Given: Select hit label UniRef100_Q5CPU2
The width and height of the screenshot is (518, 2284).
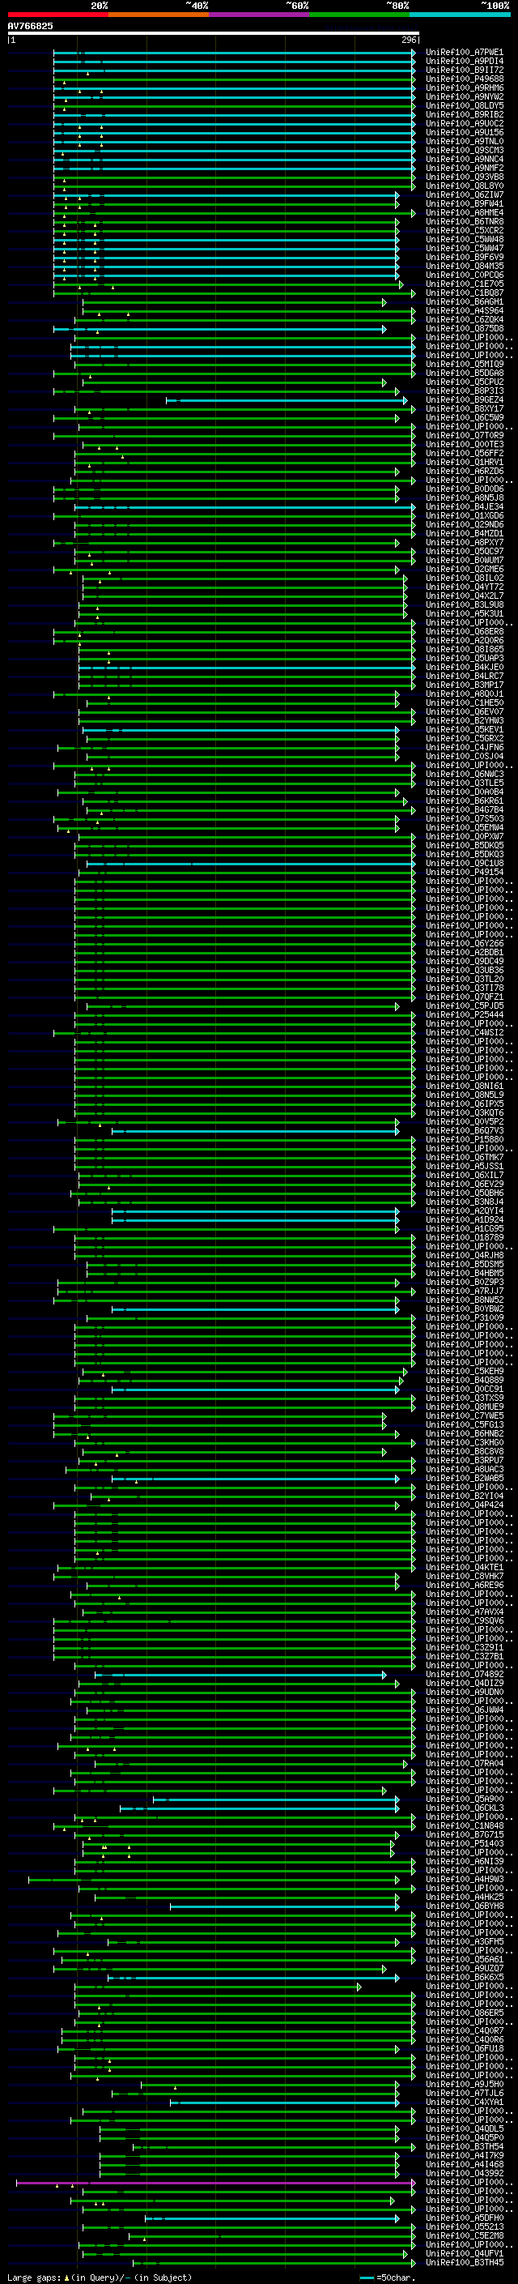Looking at the screenshot, I should point(464,382).
